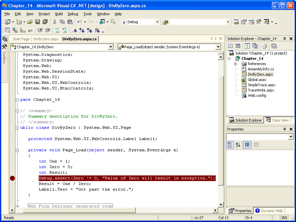This screenshot has height=222, width=296.
Task: Switch to the Class View tab
Action: (277, 120)
